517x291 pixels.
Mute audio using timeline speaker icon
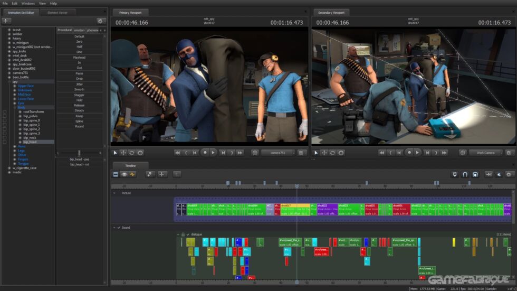click(499, 174)
